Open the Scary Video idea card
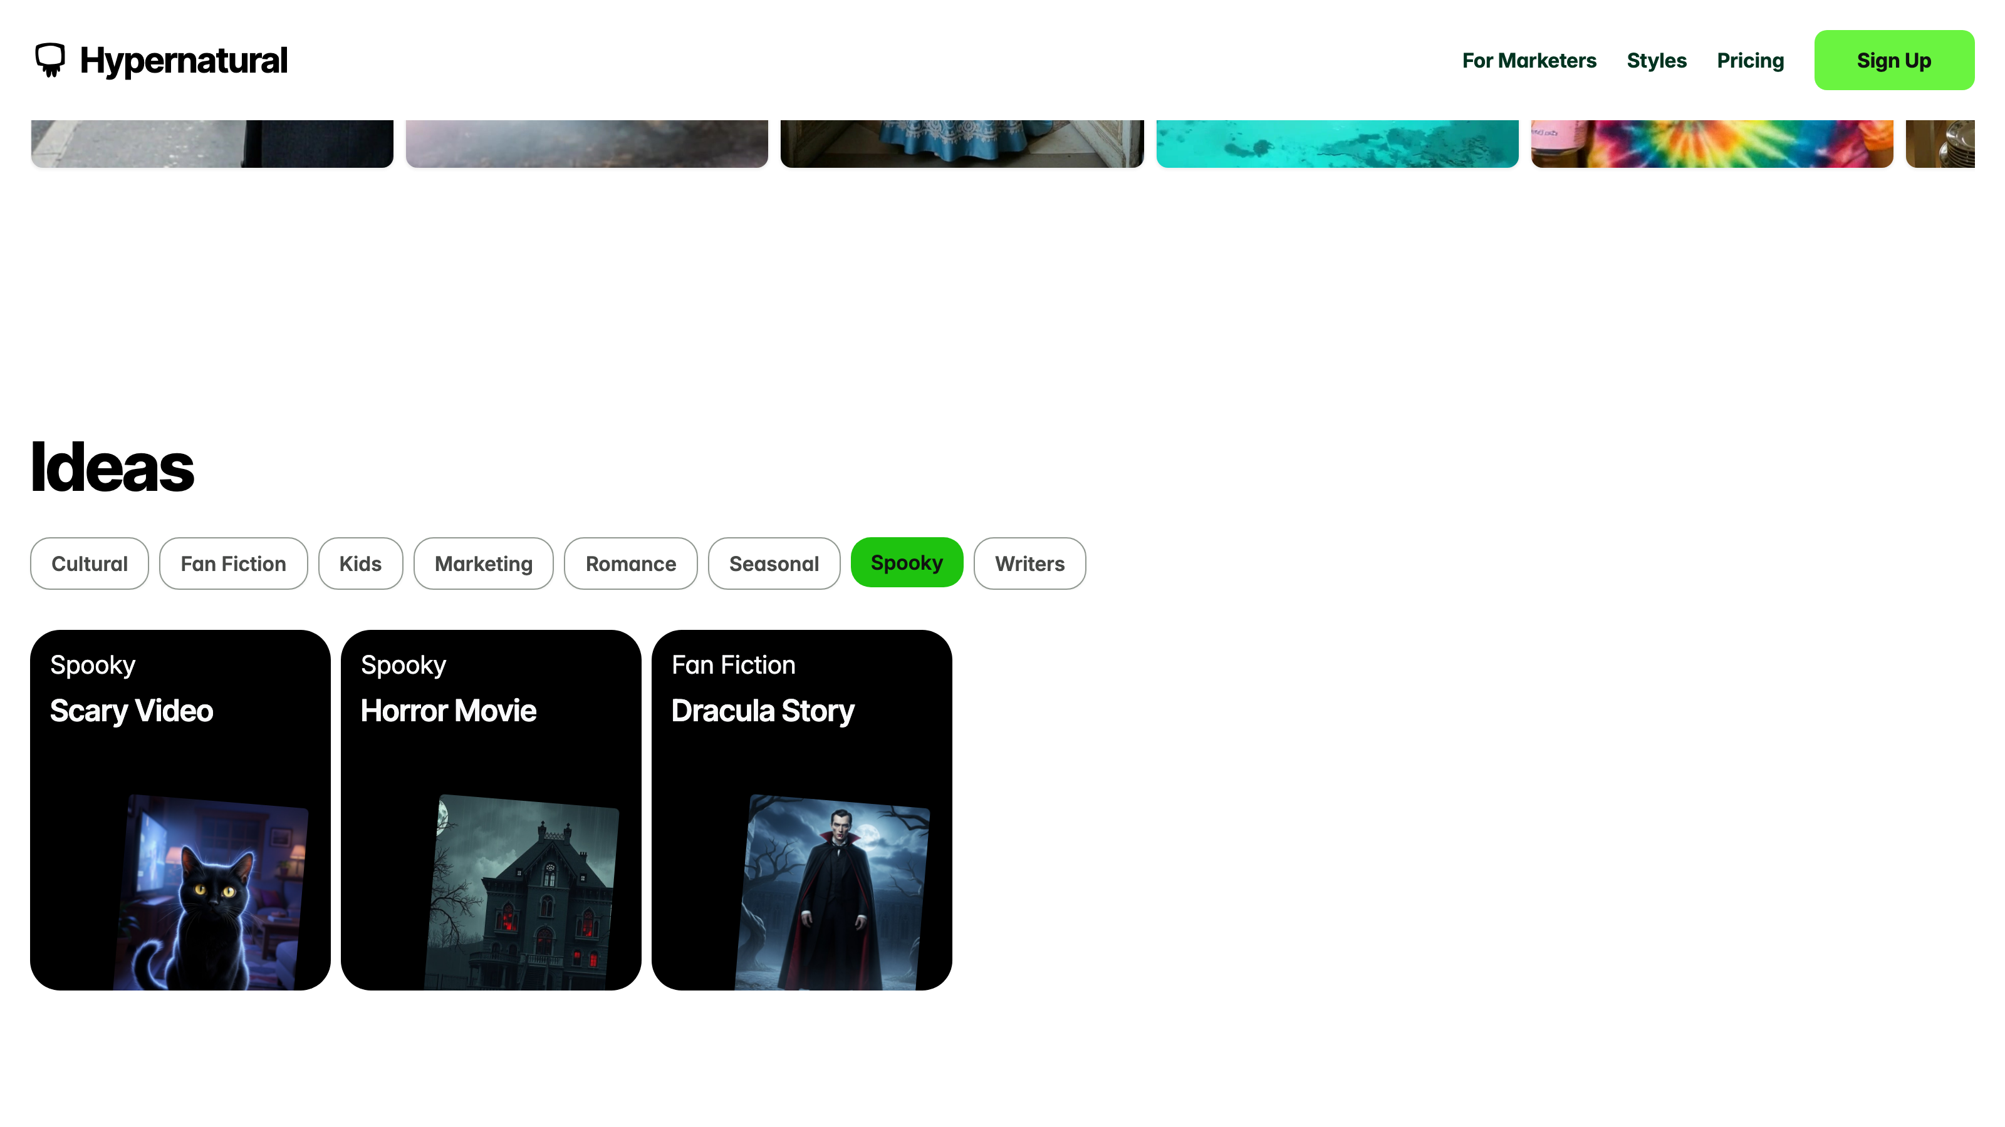Image resolution: width=2005 pixels, height=1127 pixels. point(180,810)
